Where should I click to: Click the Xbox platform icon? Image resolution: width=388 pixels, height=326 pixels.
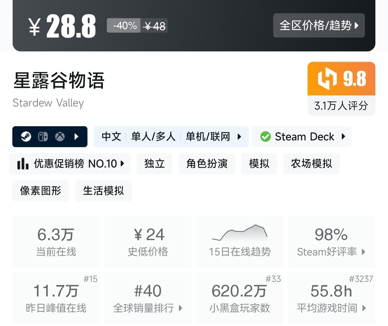coord(60,136)
